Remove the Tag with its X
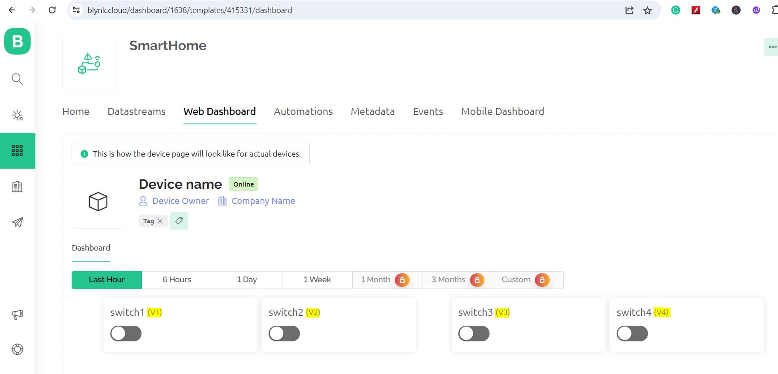Viewport: 778px width, 374px height. (x=160, y=221)
